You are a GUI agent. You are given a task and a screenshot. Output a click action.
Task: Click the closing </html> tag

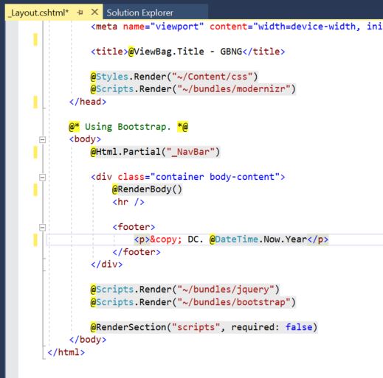click(x=66, y=352)
